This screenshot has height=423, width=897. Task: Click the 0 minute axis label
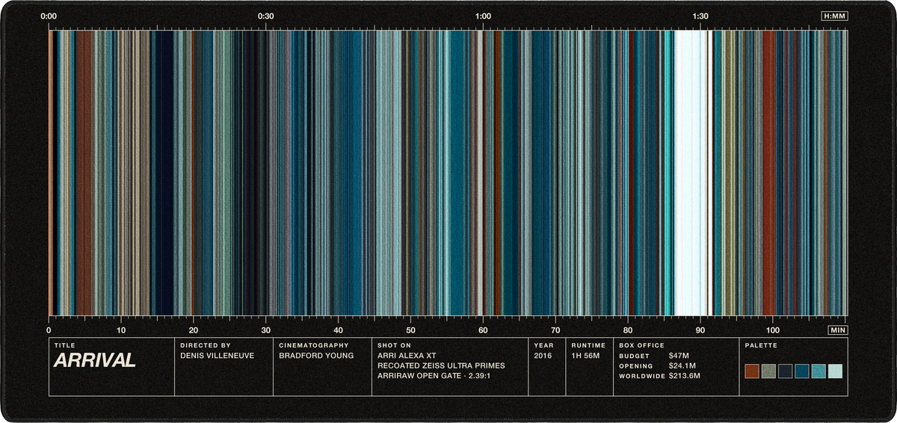point(49,330)
